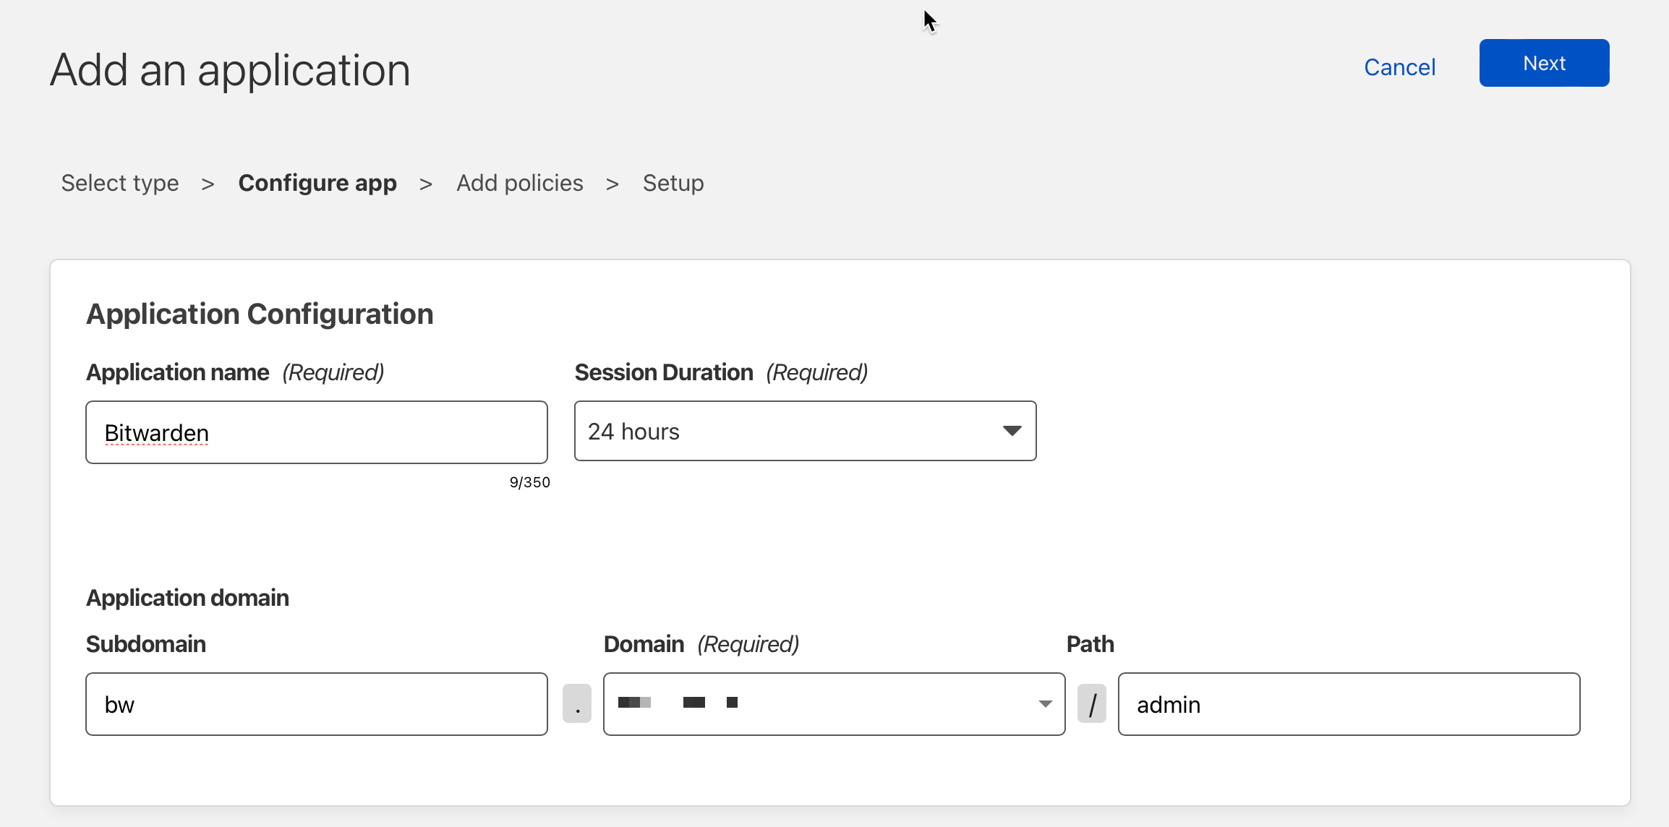Screen dimensions: 1669x827
Task: Select the Configure app breadcrumb
Action: (x=317, y=183)
